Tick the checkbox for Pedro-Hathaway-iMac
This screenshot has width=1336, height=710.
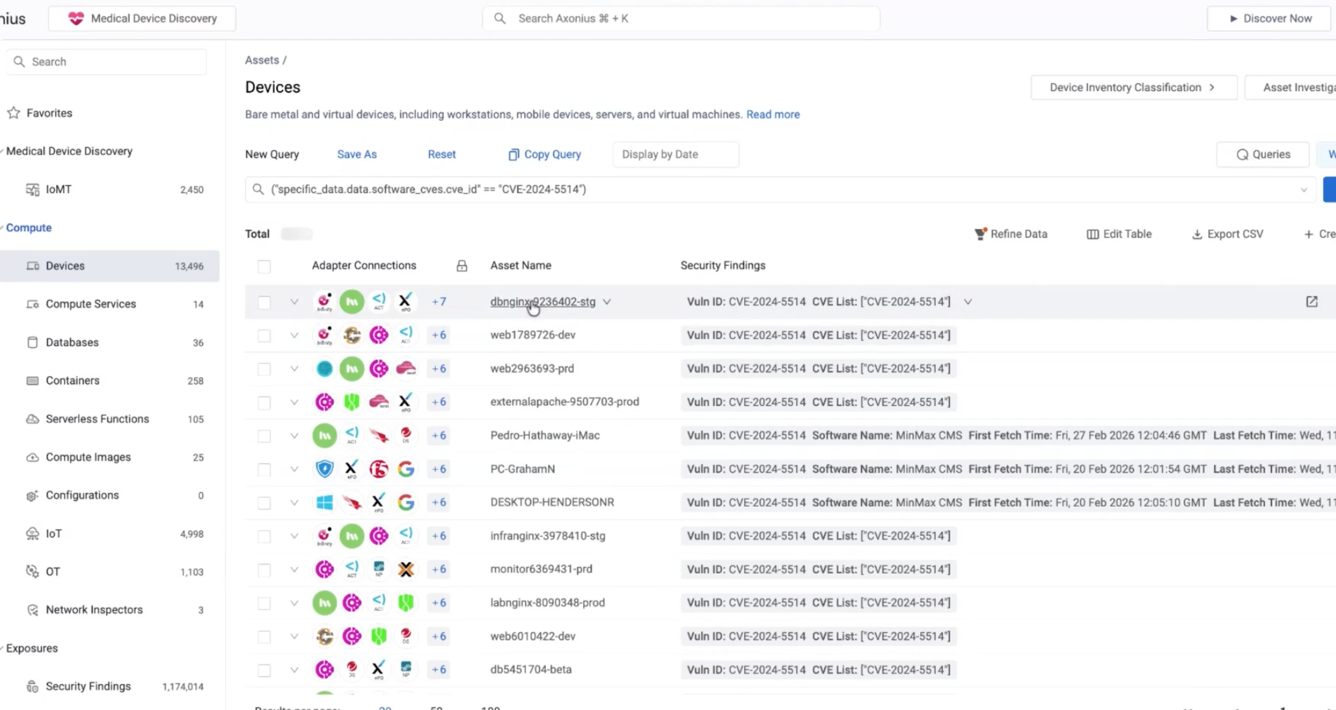click(264, 436)
